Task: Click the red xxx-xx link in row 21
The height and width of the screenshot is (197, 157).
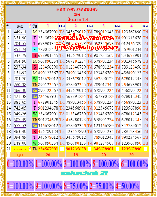Action: [20, 149]
